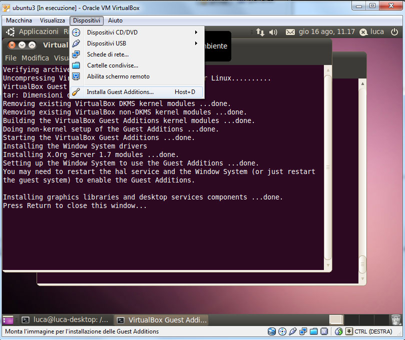405x340 pixels.
Task: Click USB devices status bar icon
Action: pyautogui.click(x=293, y=331)
